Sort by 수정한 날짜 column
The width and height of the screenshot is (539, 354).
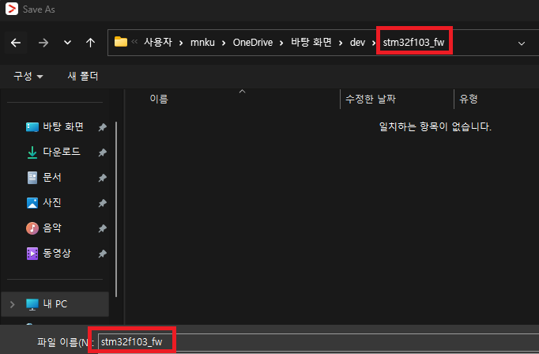pos(371,99)
